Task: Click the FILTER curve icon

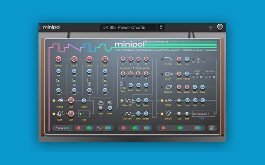Action: pyautogui.click(x=169, y=59)
